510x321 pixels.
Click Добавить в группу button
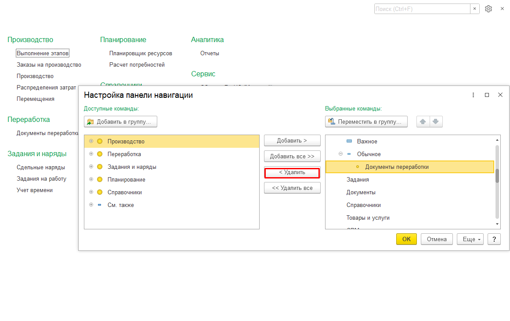tap(121, 122)
